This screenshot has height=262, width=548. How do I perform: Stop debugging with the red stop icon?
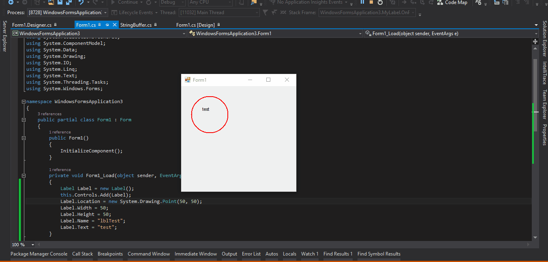click(371, 3)
